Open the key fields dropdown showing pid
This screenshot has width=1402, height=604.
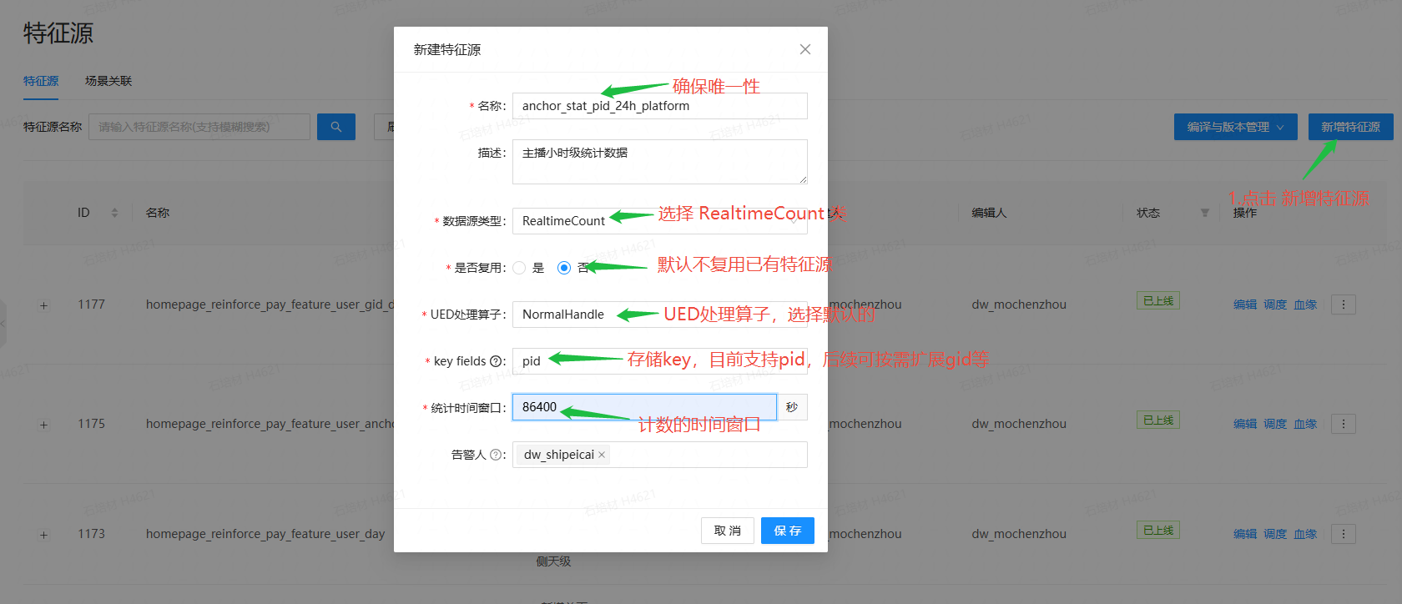tap(659, 361)
